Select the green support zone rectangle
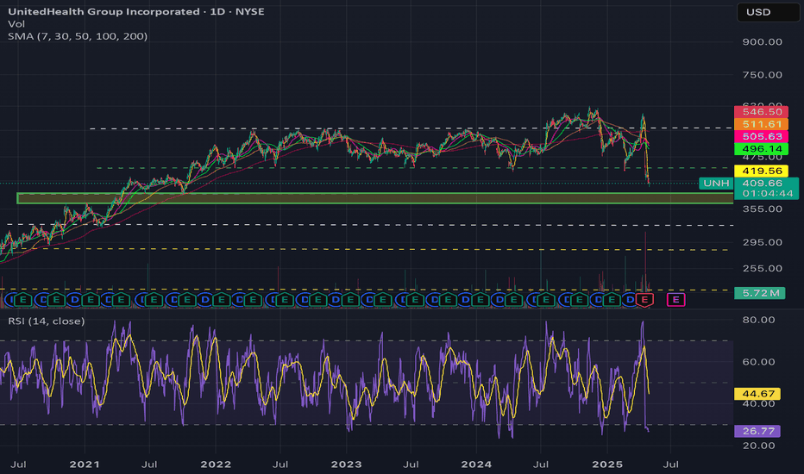804x474 pixels. (x=374, y=198)
